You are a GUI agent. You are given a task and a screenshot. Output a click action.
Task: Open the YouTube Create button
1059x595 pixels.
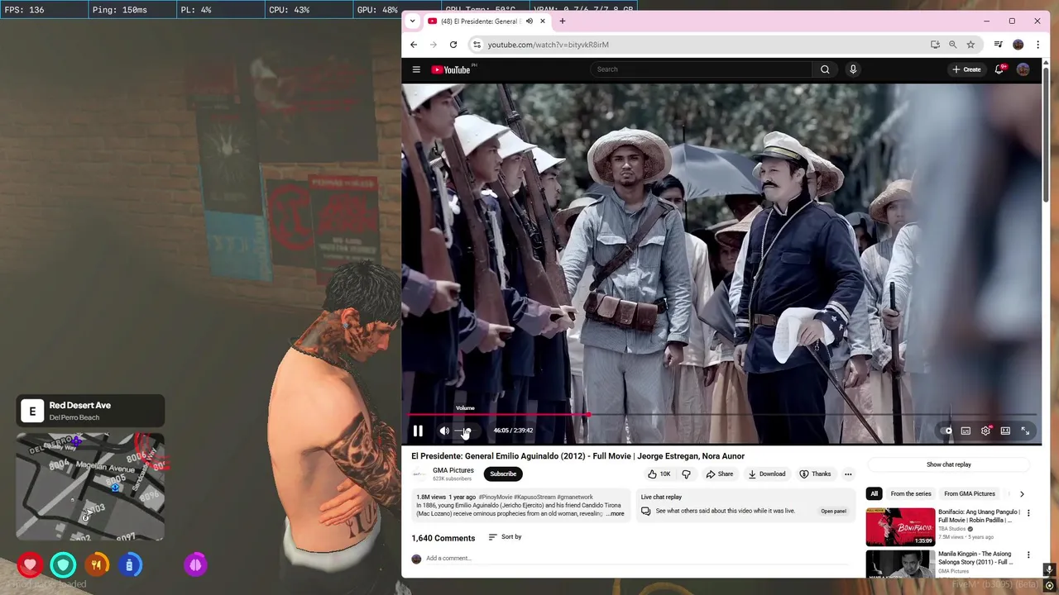966,69
